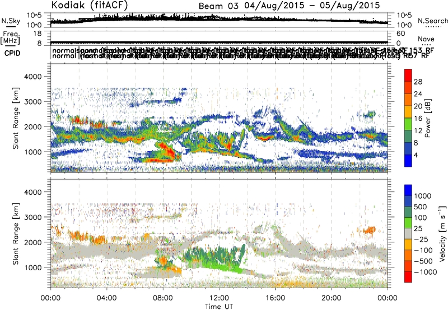Click the '28' label on power color bar
448x310 pixels.
[x=418, y=82]
